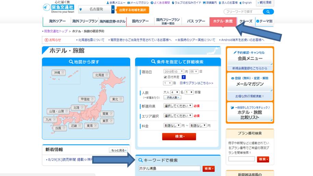
Task: Open the よくある質問 header link
Action: [x=160, y=3]
